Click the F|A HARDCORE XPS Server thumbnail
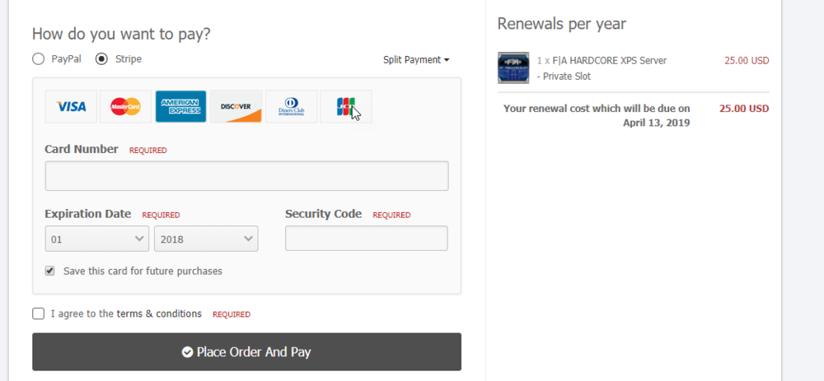 click(x=513, y=67)
